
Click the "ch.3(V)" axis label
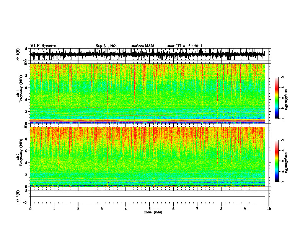18,196
